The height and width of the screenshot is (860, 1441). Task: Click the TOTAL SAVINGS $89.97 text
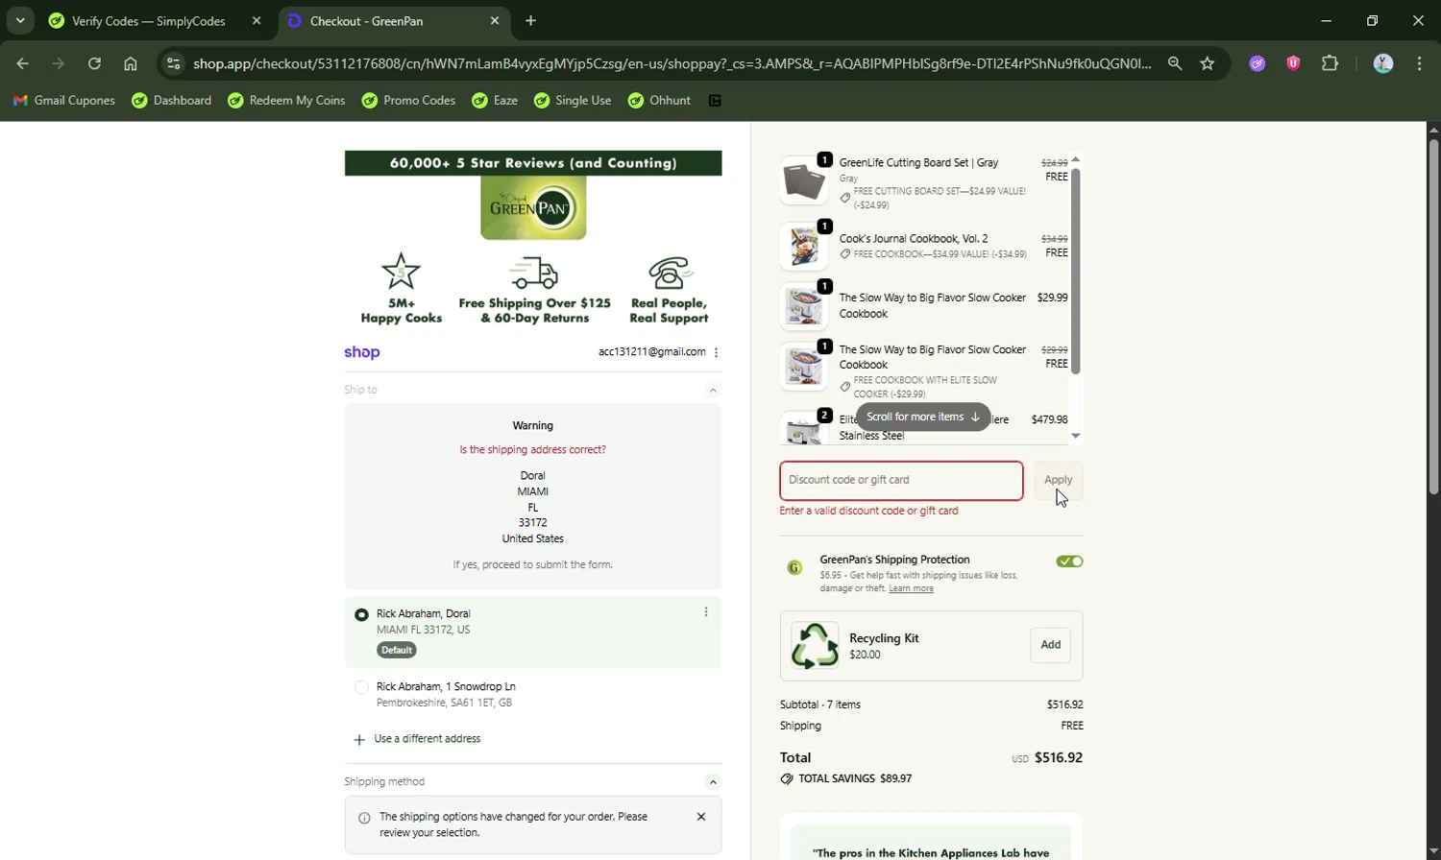coord(855,778)
